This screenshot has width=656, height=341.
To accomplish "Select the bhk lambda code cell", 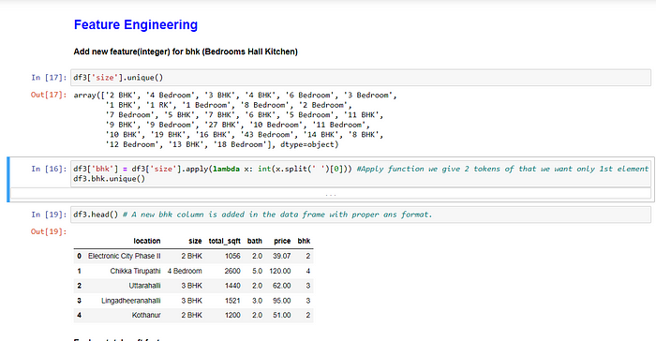I will coord(361,173).
